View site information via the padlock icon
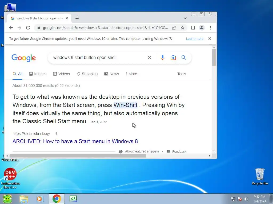The width and height of the screenshot is (273, 204). pos(39,28)
